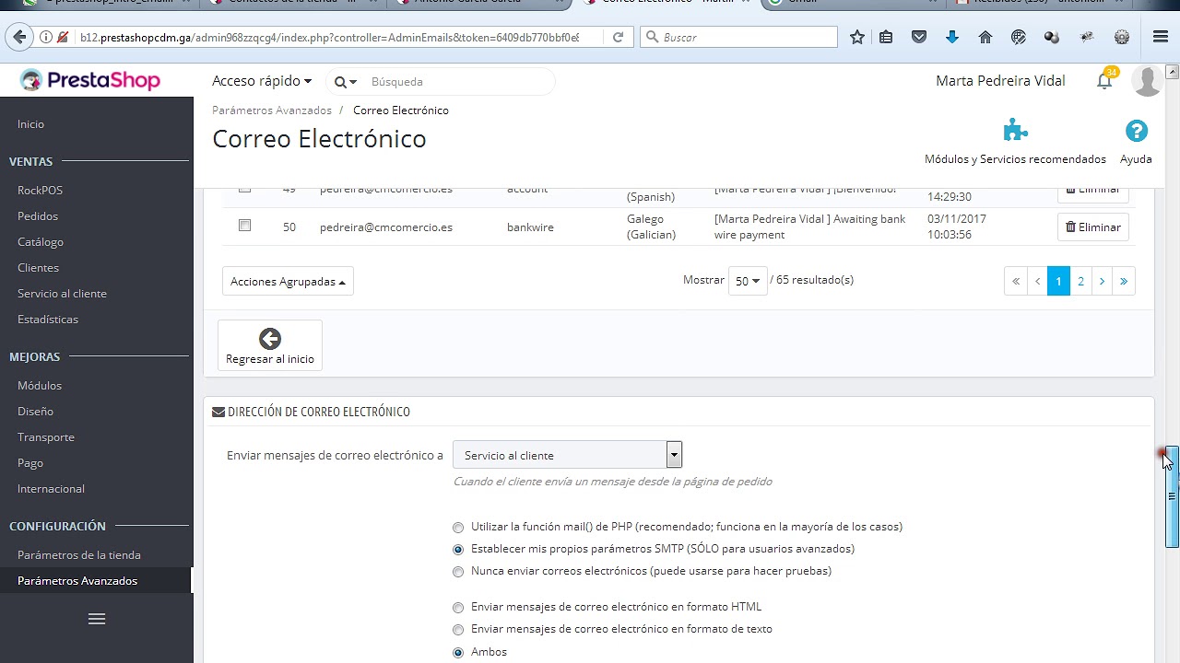This screenshot has height=663, width=1180.
Task: Open Pedidos in the sidebar
Action: coord(38,216)
